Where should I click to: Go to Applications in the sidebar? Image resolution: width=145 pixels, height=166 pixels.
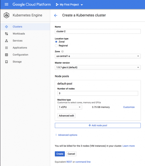point(25,48)
